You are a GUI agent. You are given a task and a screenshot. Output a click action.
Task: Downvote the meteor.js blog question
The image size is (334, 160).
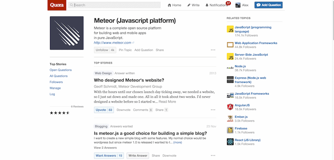(x=170, y=155)
